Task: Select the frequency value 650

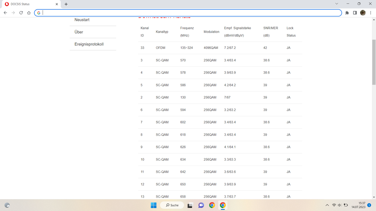Action: (183, 184)
